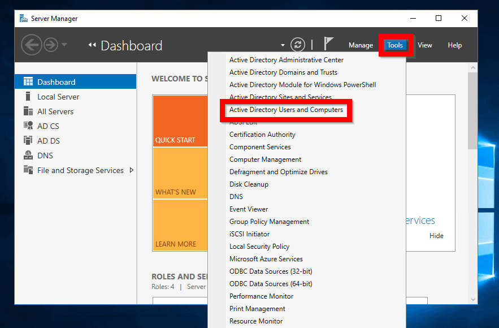Select Microsoft Azure Services

pyautogui.click(x=266, y=258)
